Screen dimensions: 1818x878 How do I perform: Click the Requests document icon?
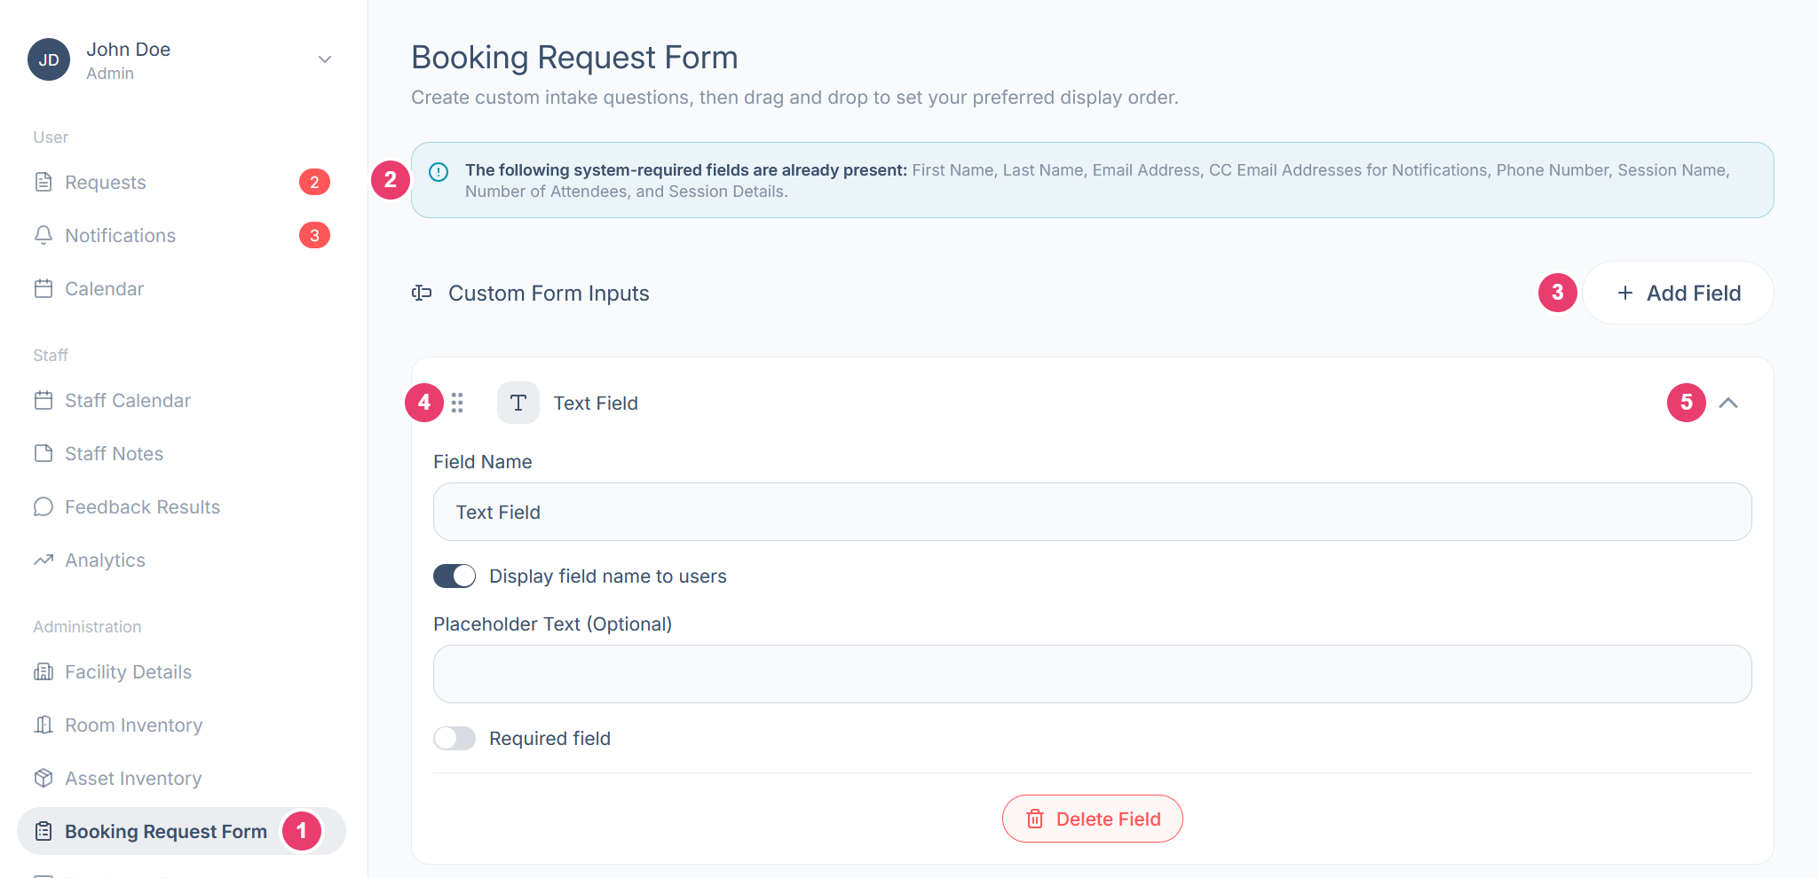(x=43, y=182)
